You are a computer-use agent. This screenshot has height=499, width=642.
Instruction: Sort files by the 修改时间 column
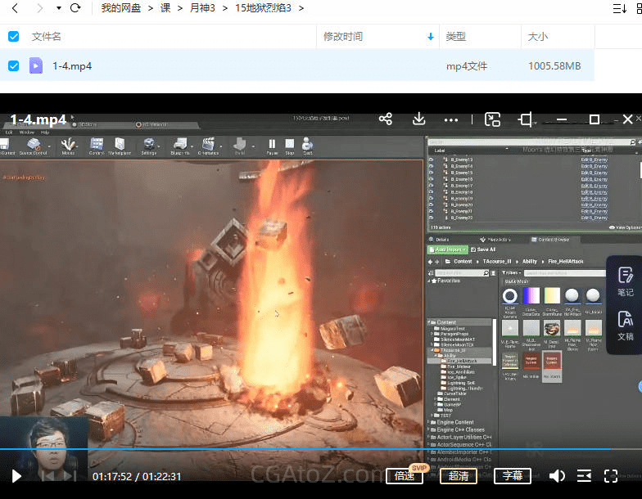[343, 37]
